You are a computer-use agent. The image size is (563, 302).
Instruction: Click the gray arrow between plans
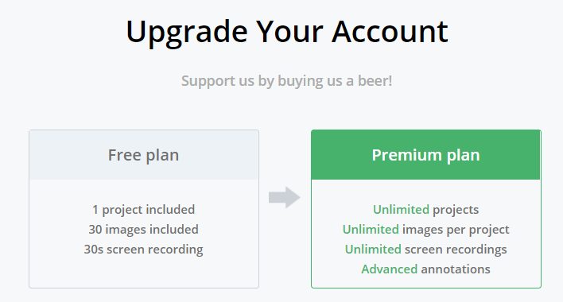tap(285, 197)
